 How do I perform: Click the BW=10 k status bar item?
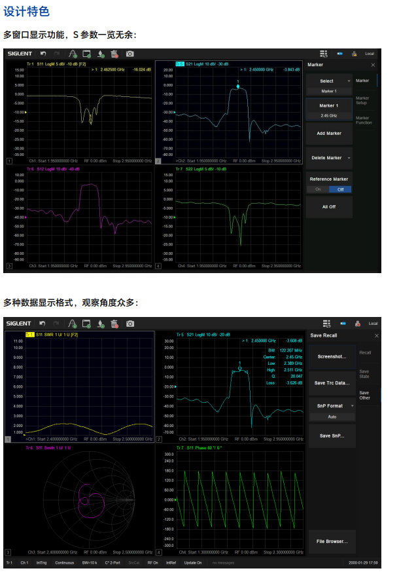click(90, 563)
